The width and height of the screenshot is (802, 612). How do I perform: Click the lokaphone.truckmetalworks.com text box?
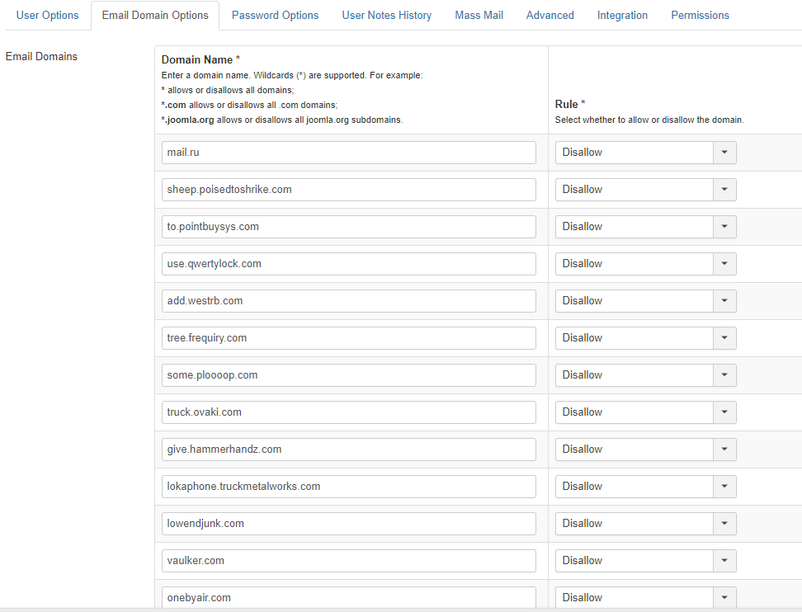348,487
